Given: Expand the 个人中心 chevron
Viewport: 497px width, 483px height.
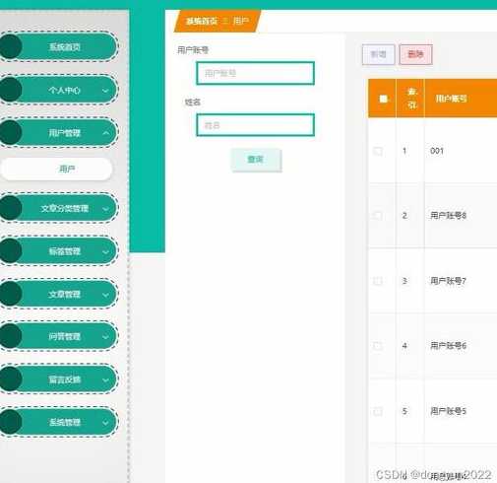Looking at the screenshot, I should [105, 91].
